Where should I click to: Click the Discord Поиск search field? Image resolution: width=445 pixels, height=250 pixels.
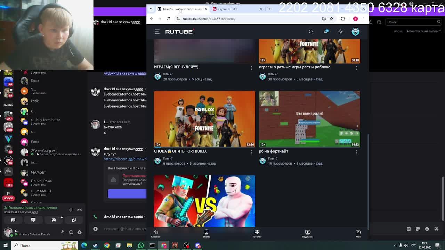(414, 22)
